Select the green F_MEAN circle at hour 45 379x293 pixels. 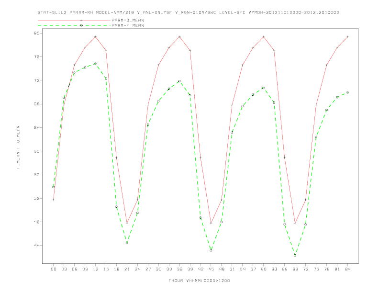[211, 250]
